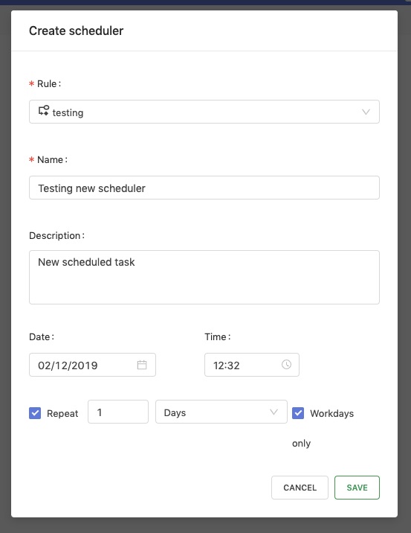Open the Days interval dropdown
Viewport: 411px width, 533px height.
click(x=221, y=412)
